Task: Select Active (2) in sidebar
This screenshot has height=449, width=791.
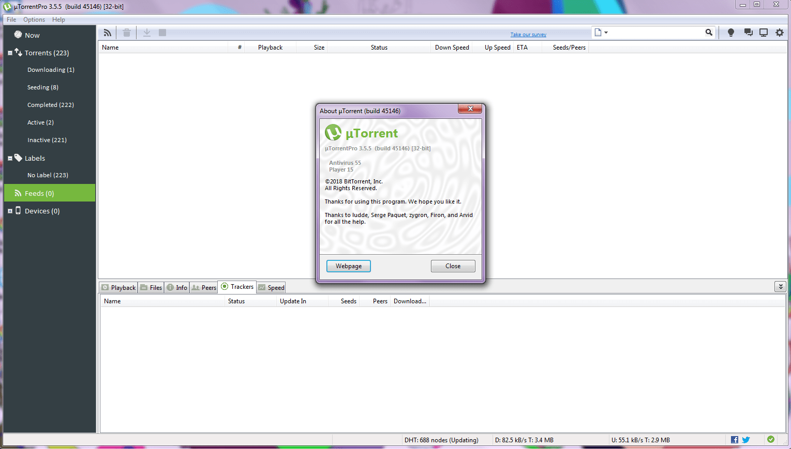Action: pyautogui.click(x=40, y=122)
